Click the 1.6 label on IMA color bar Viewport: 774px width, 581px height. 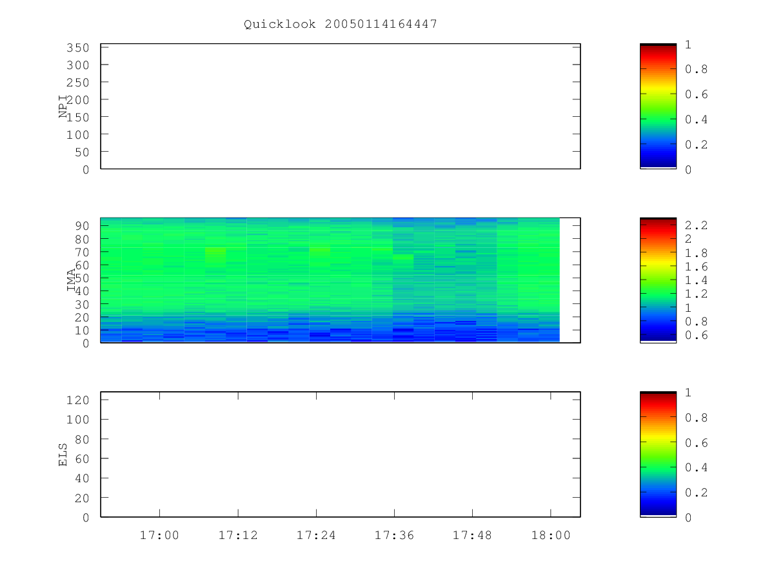695,267
